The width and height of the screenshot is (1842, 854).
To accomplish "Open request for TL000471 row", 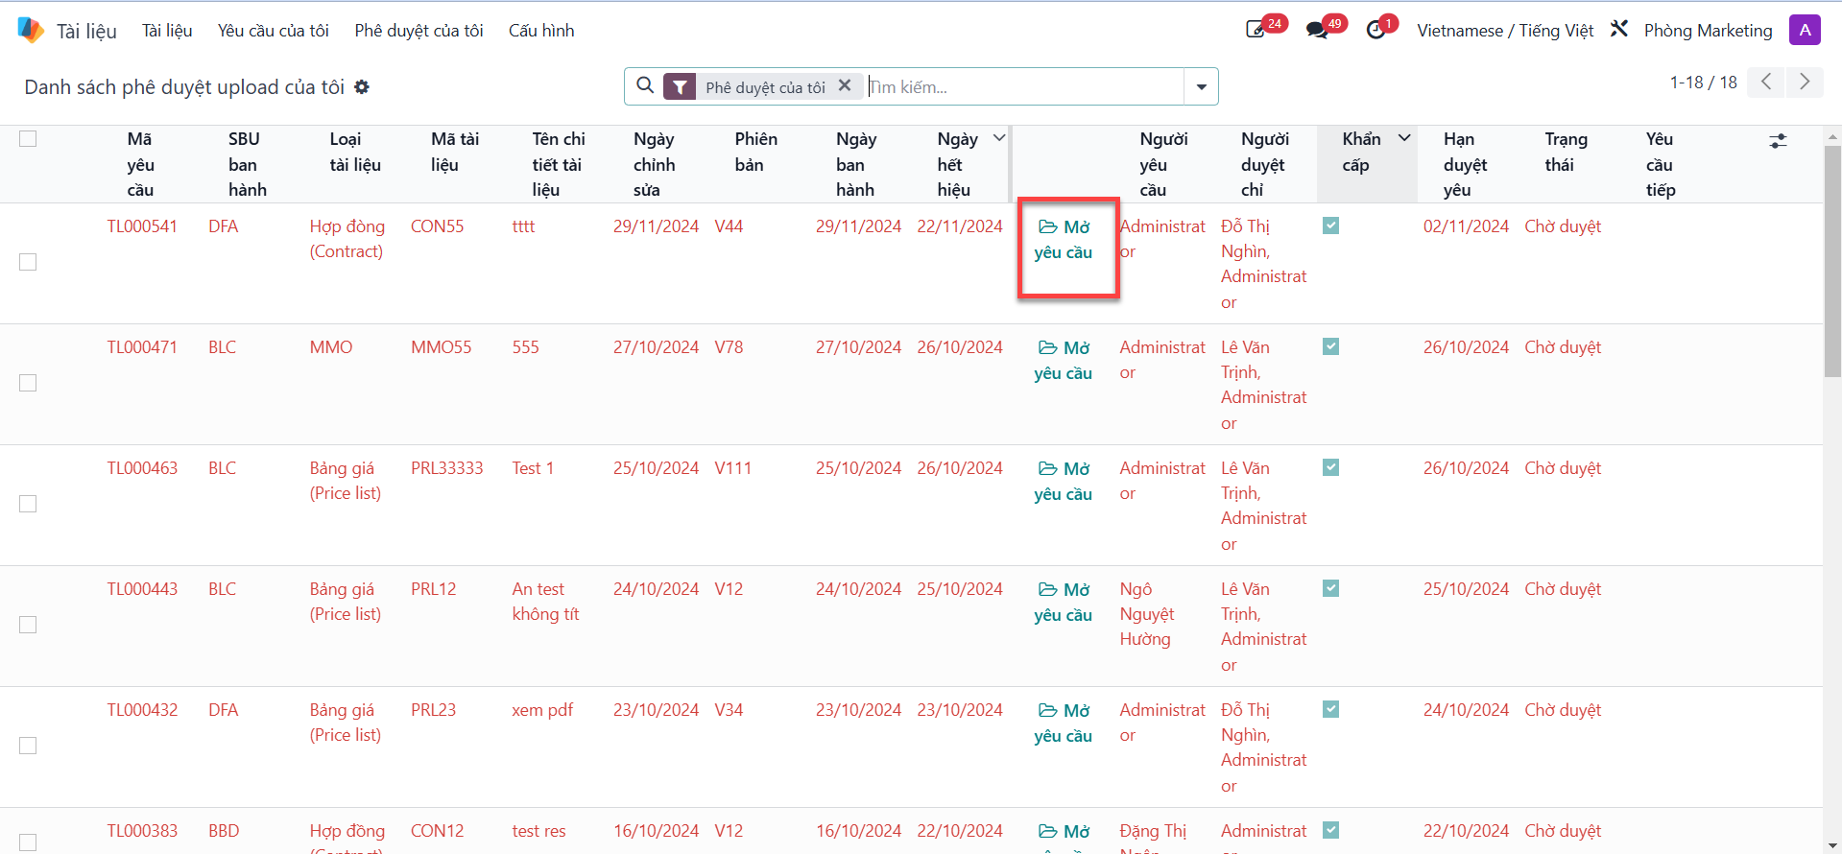I will click(x=1064, y=360).
